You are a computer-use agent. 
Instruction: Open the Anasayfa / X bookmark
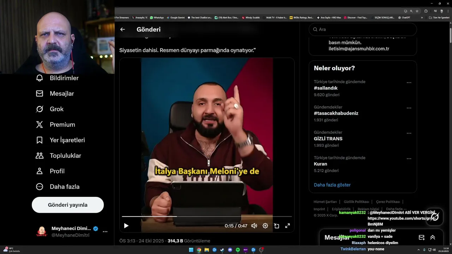139,17
